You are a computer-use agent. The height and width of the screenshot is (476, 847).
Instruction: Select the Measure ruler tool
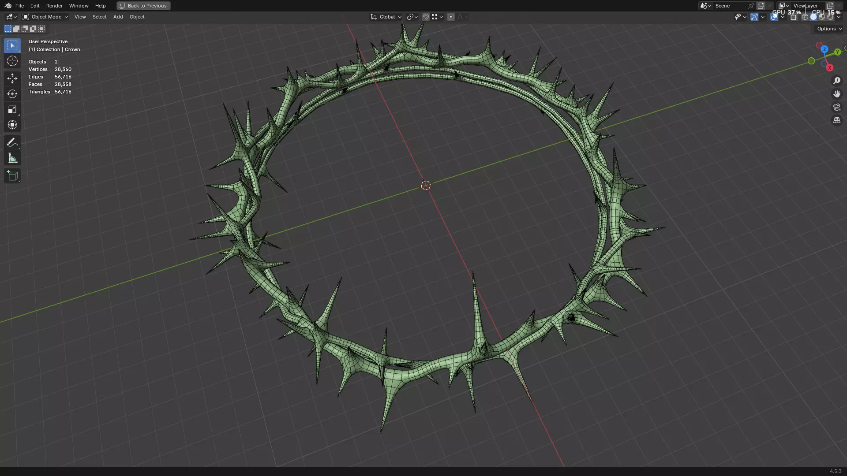pyautogui.click(x=12, y=158)
